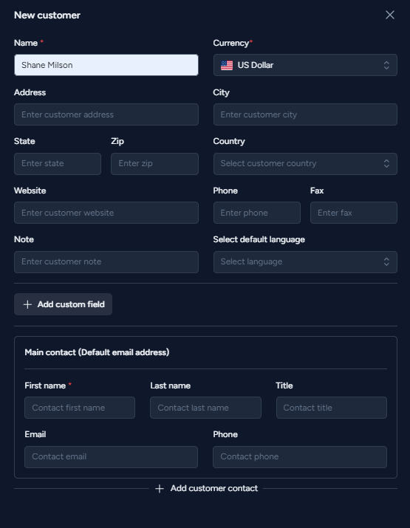Click the plus icon beside Add custom field
410x528 pixels.
(27, 304)
